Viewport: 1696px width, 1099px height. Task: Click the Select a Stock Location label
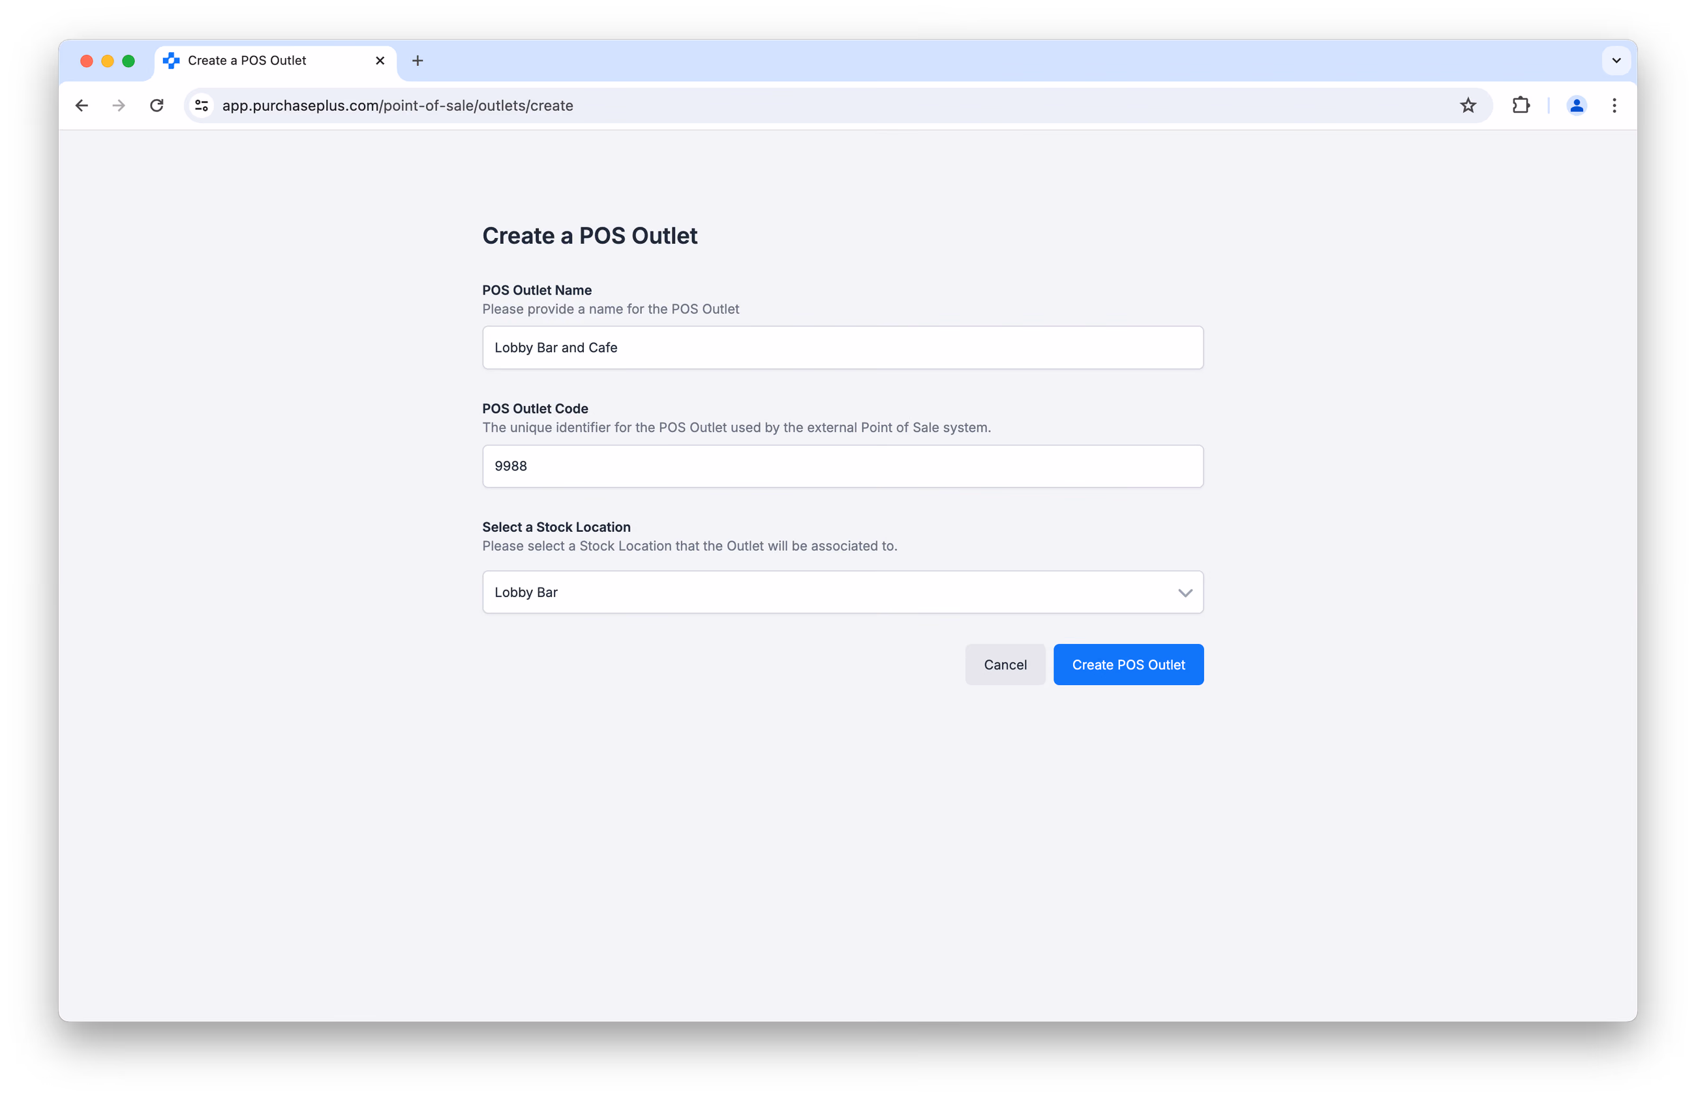556,527
